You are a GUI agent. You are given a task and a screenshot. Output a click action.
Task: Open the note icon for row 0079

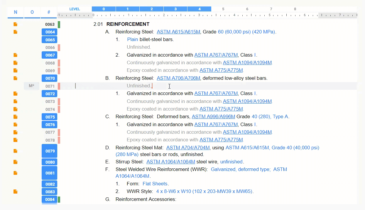pyautogui.click(x=16, y=151)
